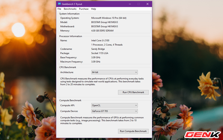Click the Run CPU Benchmark button

click(x=133, y=92)
